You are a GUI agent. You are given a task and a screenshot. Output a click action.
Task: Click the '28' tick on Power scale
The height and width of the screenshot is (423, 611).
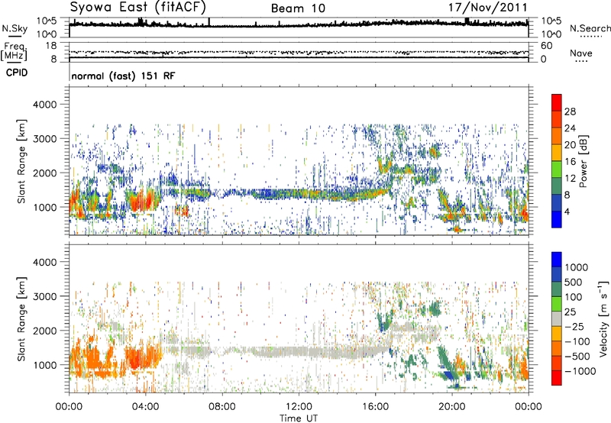point(570,111)
